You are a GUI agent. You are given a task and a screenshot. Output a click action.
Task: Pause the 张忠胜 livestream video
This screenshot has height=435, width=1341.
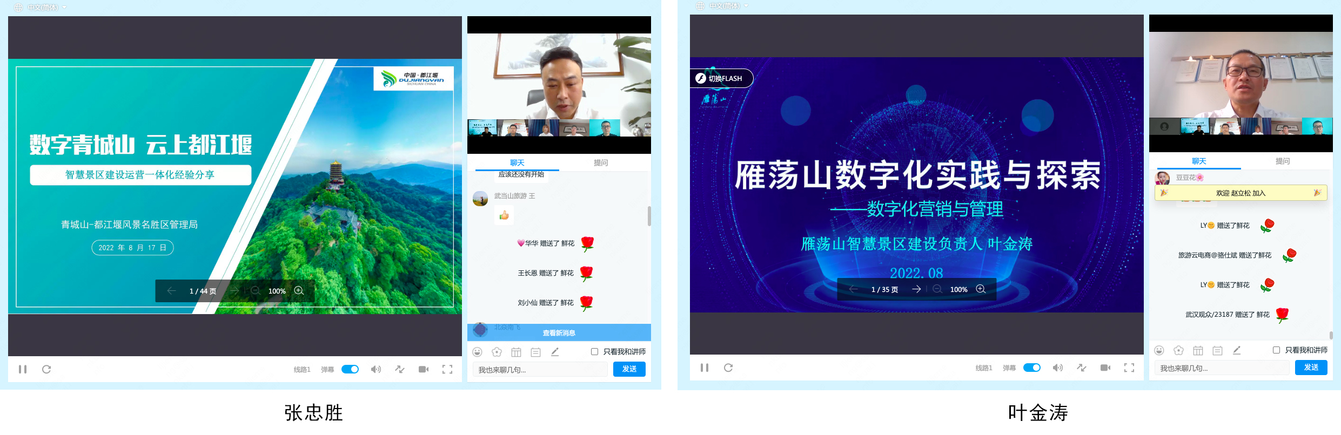[23, 369]
